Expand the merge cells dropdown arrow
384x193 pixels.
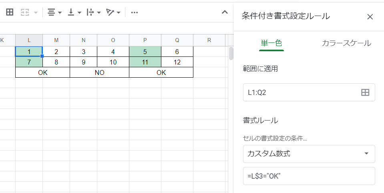pos(36,13)
